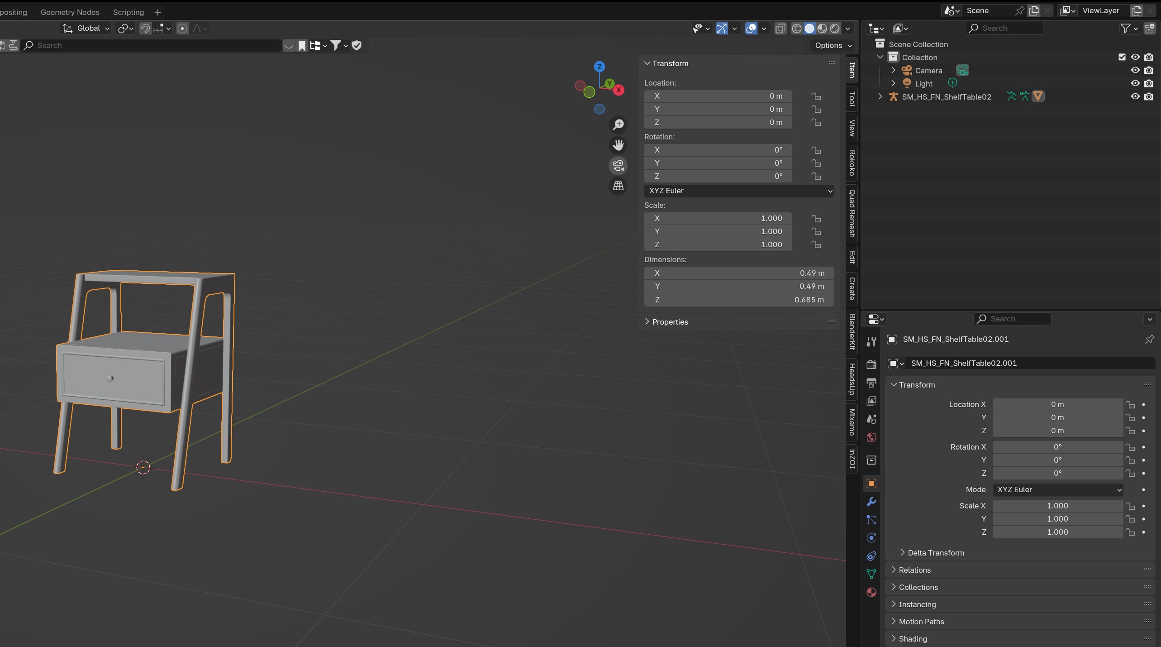Click the X axis on the navigation gizmo
1161x647 pixels.
[619, 90]
